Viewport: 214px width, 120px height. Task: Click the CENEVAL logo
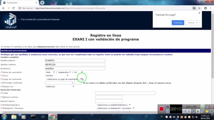11,20
